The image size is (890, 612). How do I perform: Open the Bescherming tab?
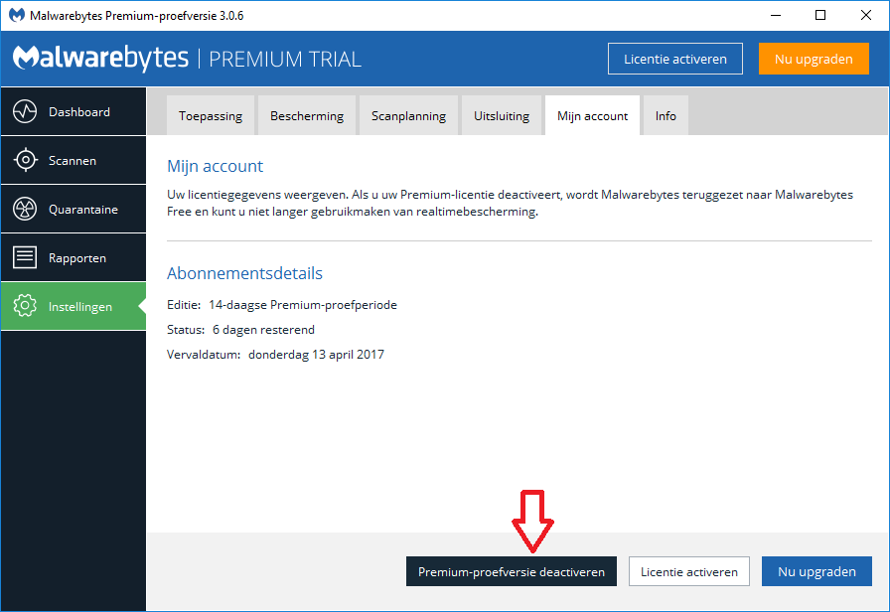point(307,116)
